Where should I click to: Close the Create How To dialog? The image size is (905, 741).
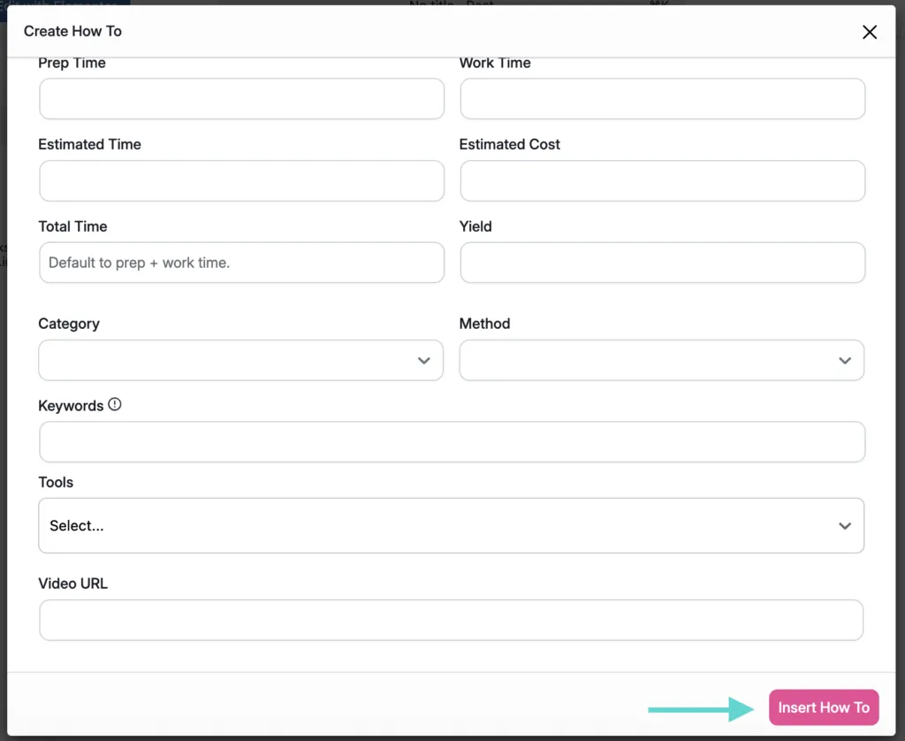click(x=870, y=32)
